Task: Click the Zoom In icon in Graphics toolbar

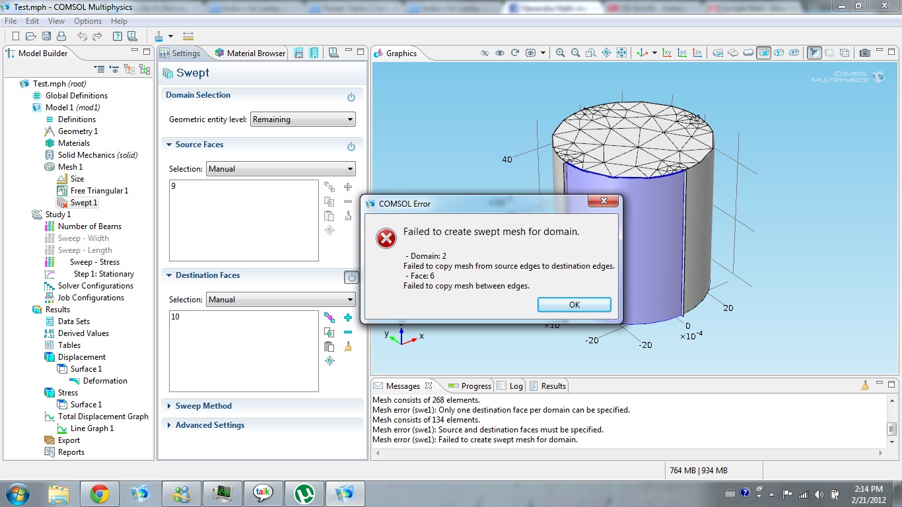Action: point(560,53)
